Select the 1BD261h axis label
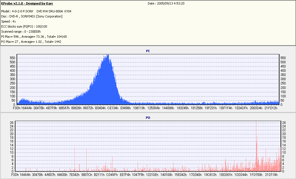 pyautogui.click(x=226, y=175)
